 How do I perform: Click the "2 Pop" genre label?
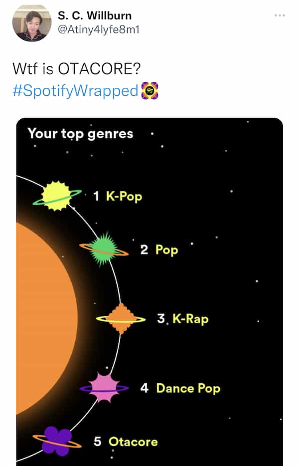[159, 249]
